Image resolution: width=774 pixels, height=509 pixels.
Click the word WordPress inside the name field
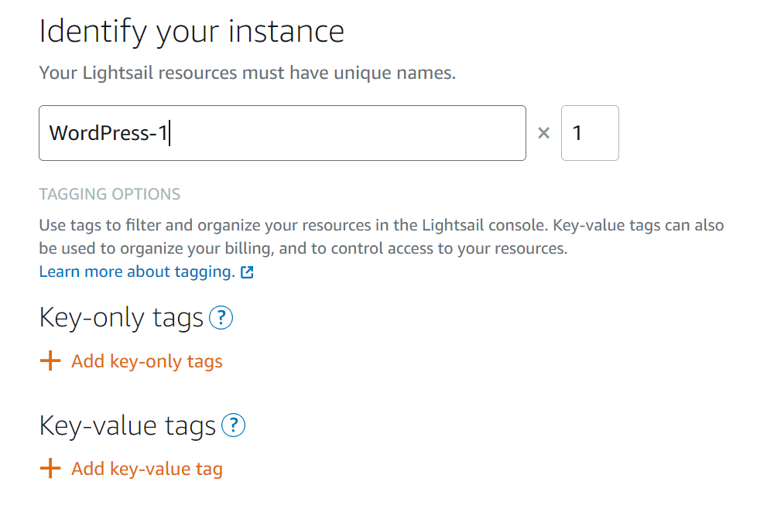[x=99, y=133]
